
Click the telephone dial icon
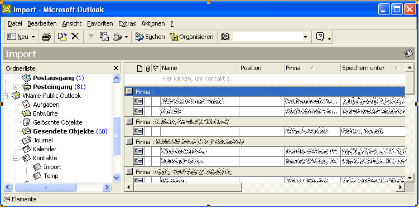coord(117,37)
